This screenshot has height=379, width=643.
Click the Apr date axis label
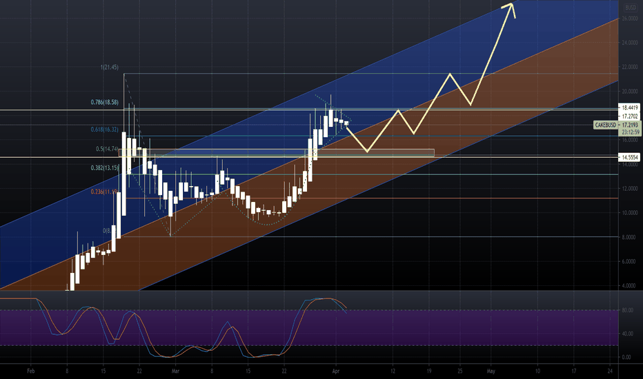click(x=336, y=371)
